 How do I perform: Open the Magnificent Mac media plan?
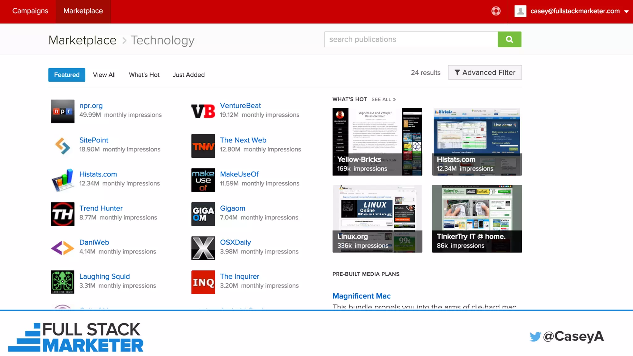coord(361,296)
